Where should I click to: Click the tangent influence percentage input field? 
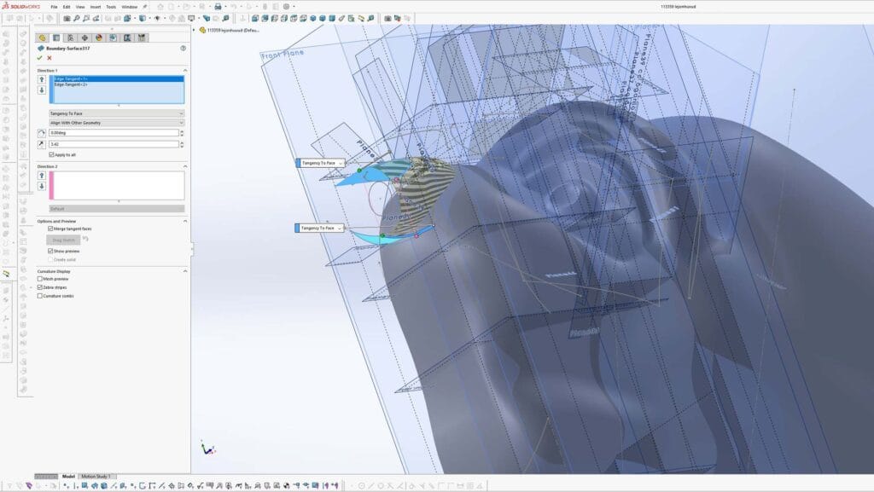[x=114, y=144]
